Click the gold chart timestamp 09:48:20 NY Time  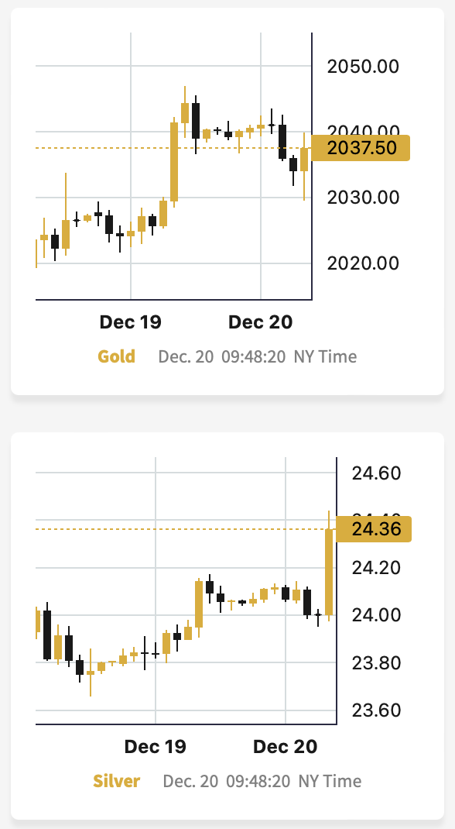289,357
